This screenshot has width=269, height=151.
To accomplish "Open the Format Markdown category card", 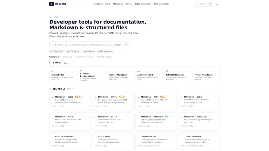I will click(x=206, y=75).
